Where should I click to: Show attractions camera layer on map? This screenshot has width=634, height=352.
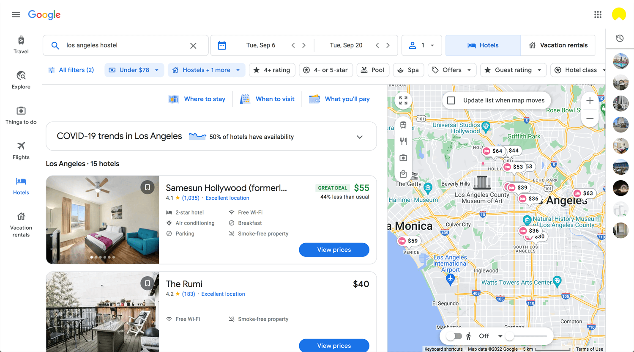[x=403, y=158]
